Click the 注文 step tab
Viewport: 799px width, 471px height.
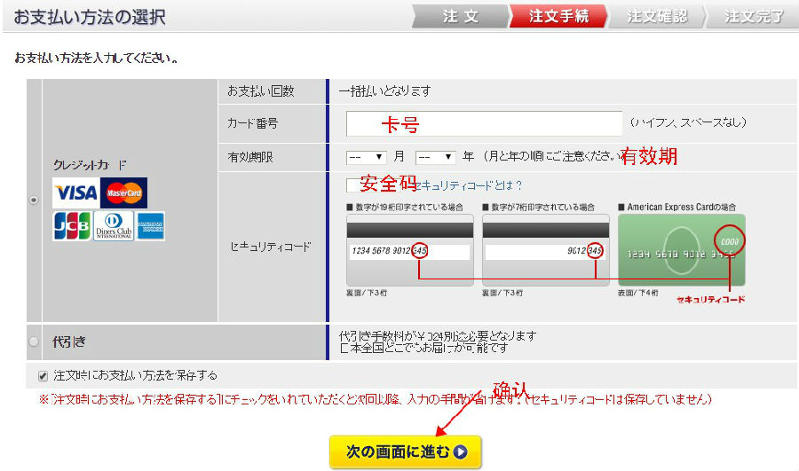pos(460,17)
